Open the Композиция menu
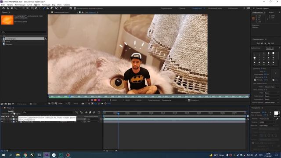 [x=20, y=5]
